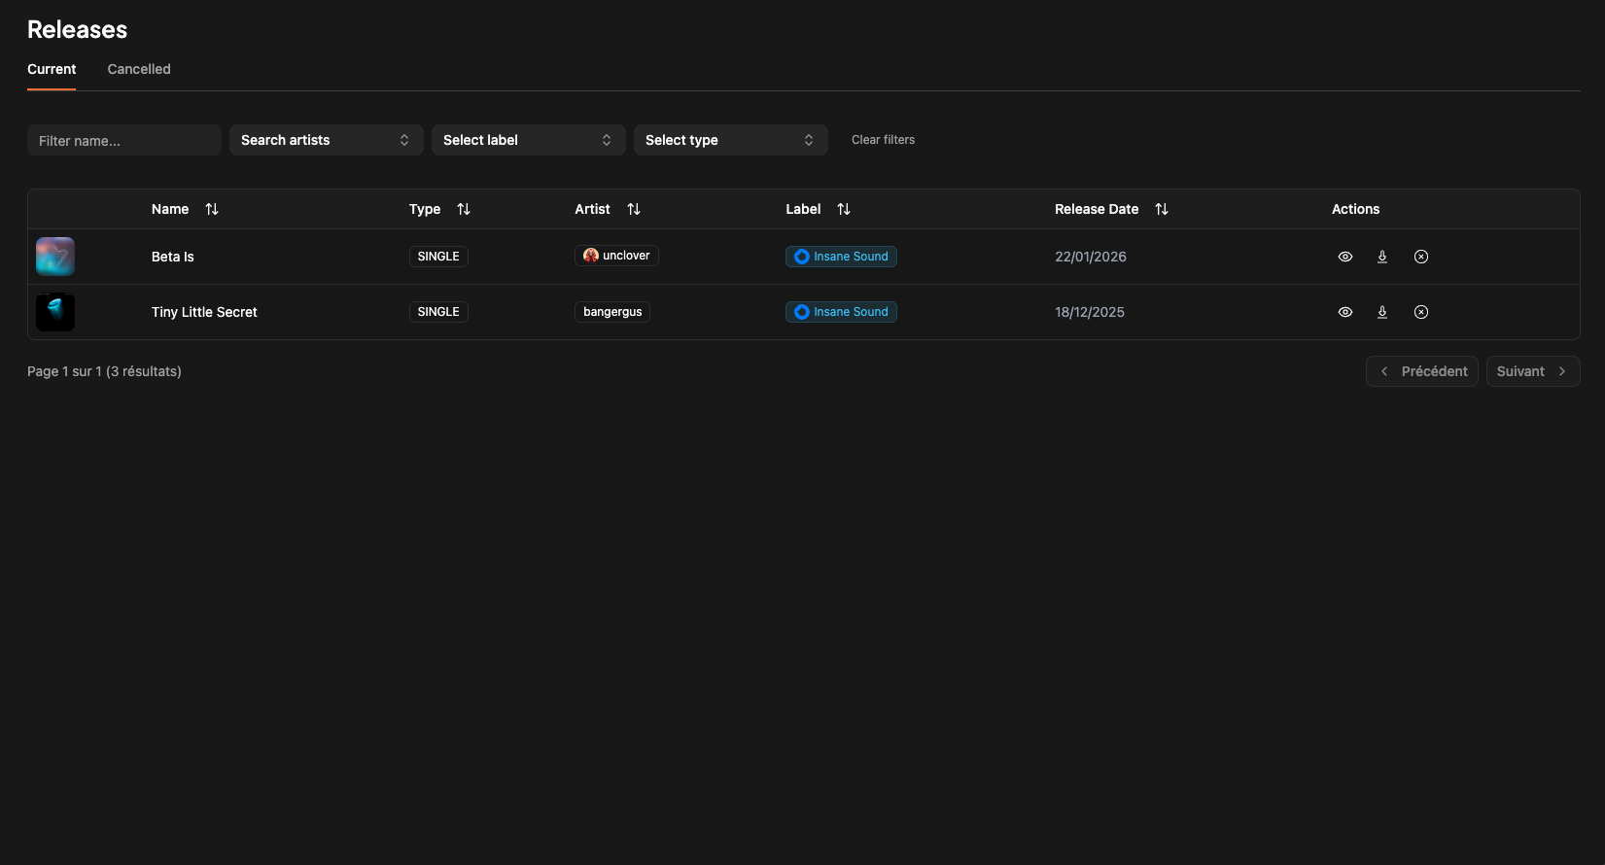Download the Beta Is release
This screenshot has height=865, width=1605.
pyautogui.click(x=1382, y=257)
